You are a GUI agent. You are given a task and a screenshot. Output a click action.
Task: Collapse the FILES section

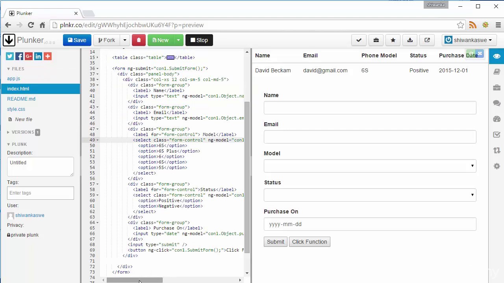click(x=16, y=69)
